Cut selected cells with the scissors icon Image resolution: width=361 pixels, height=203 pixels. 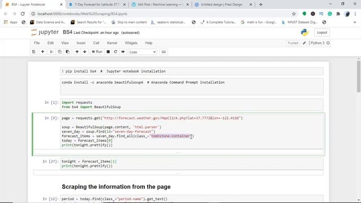(51, 52)
